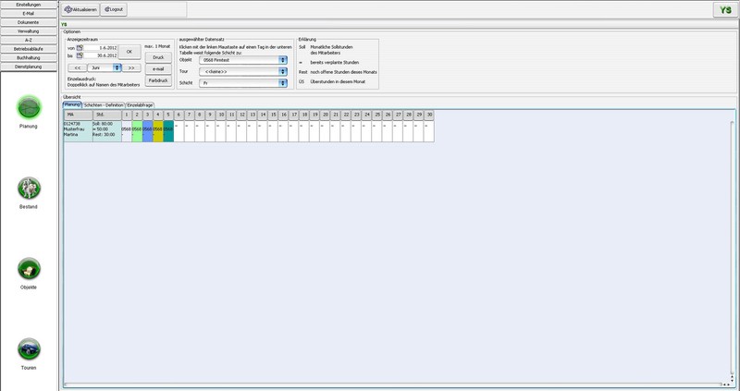Click the Logout toolbar button

tap(114, 9)
